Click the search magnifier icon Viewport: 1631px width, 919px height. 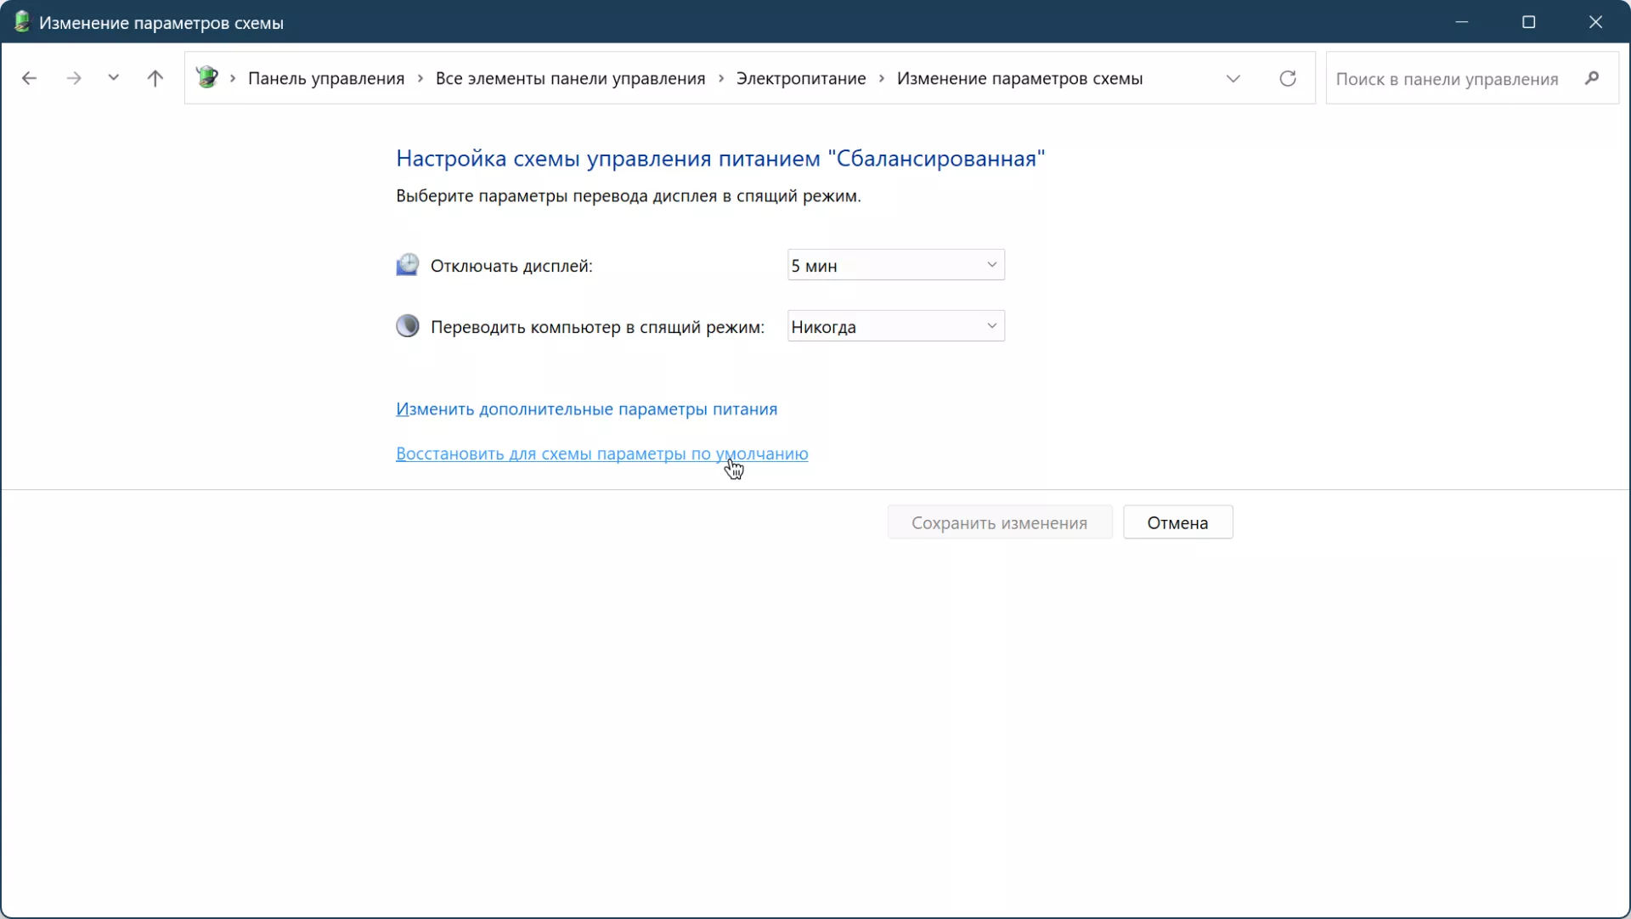click(1592, 78)
